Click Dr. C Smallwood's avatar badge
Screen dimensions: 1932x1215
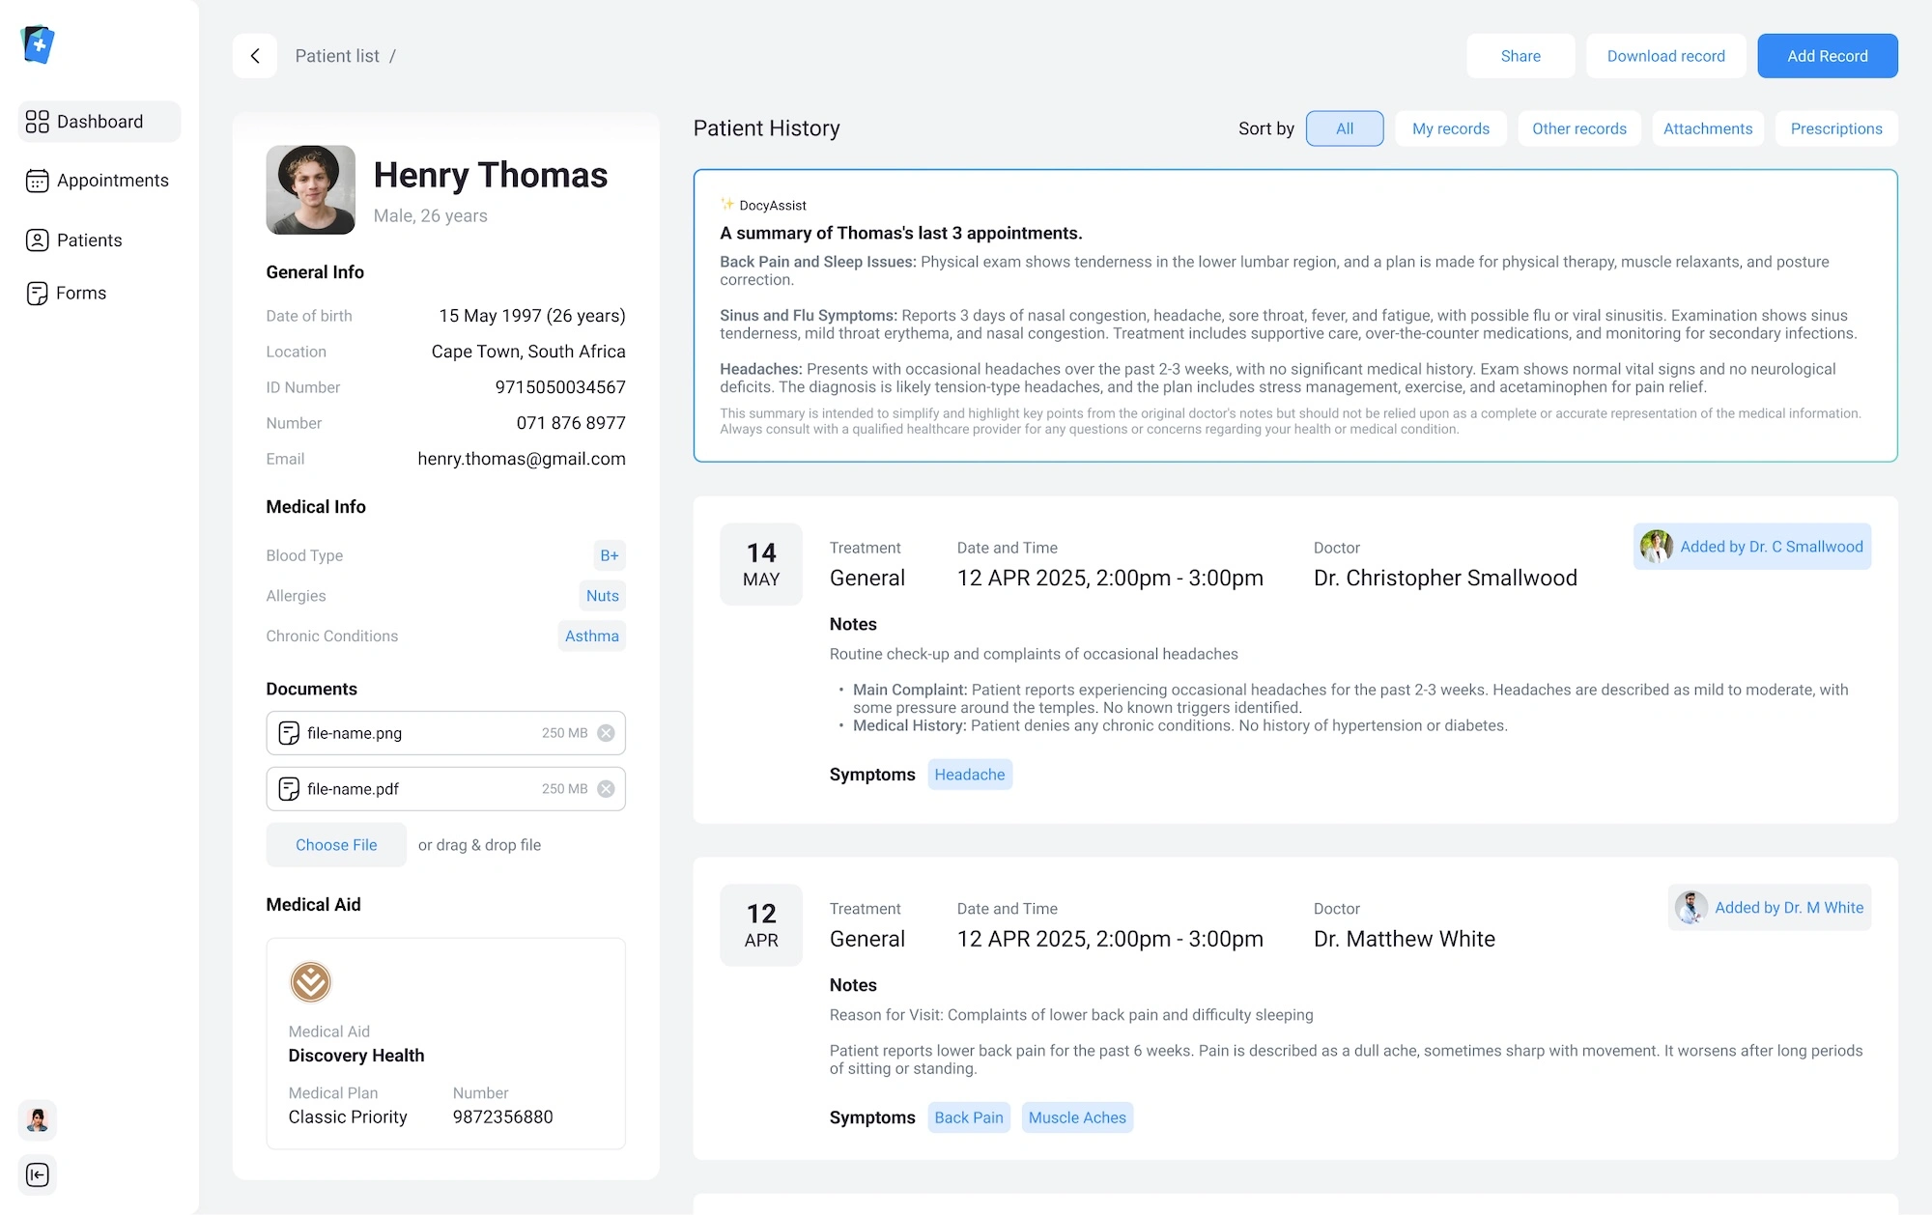coord(1656,547)
